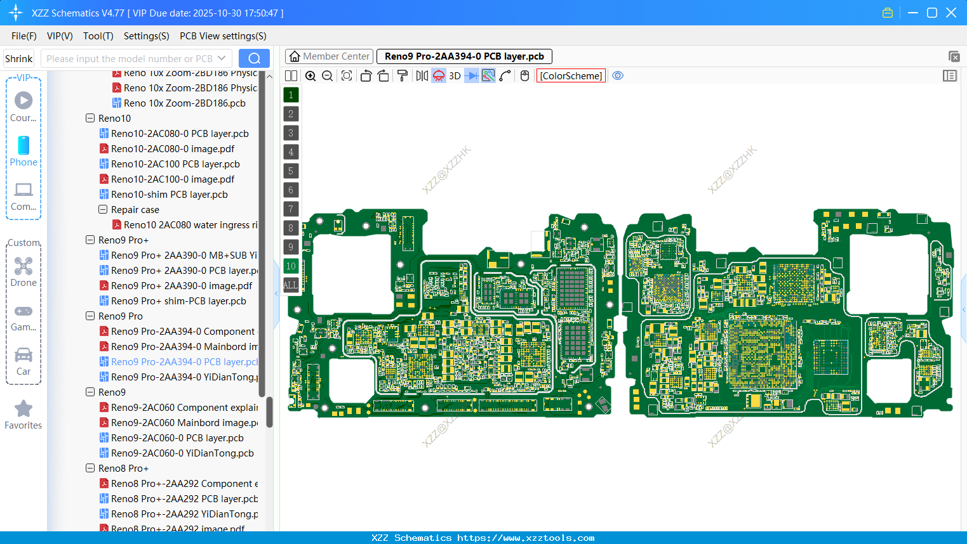Switch to 3D view
This screenshot has width=967, height=544.
[x=455, y=76]
